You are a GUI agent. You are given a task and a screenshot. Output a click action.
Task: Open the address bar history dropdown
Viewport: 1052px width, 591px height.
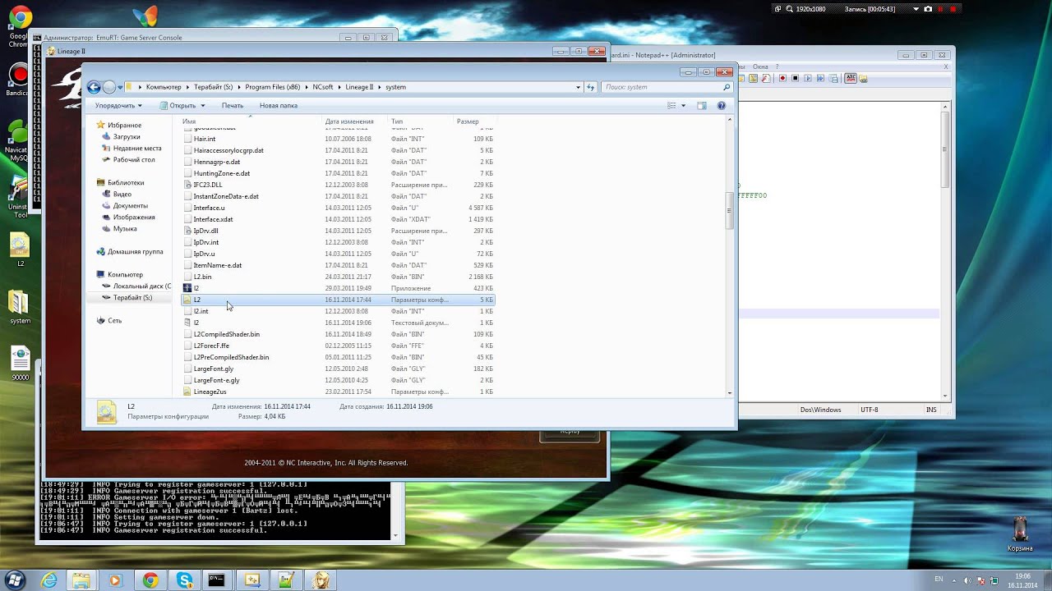tap(579, 87)
